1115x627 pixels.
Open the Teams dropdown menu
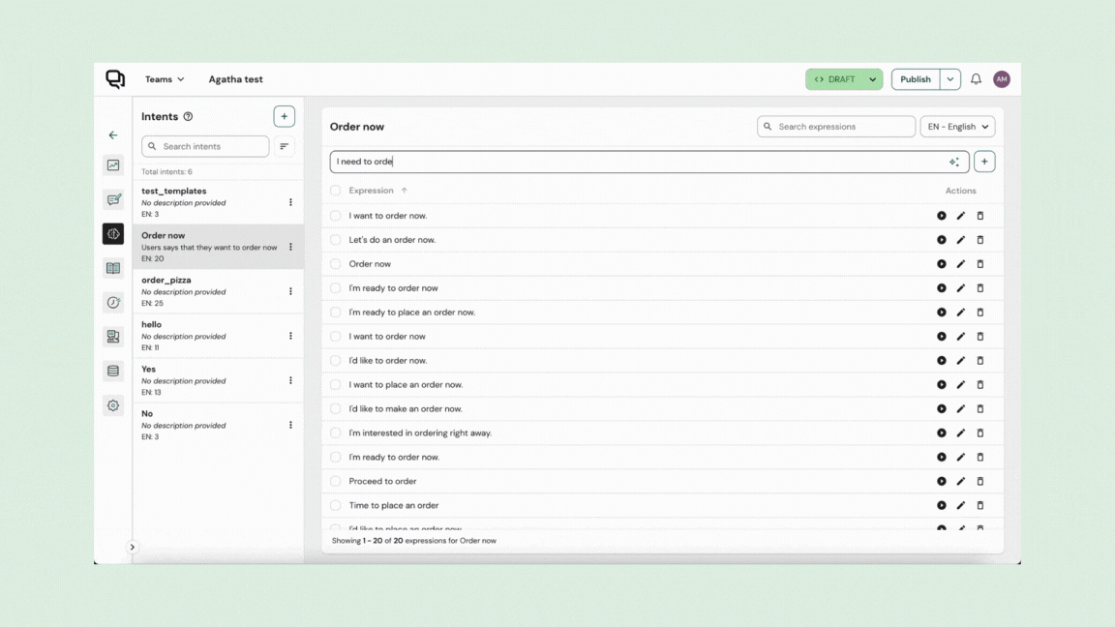pyautogui.click(x=165, y=79)
